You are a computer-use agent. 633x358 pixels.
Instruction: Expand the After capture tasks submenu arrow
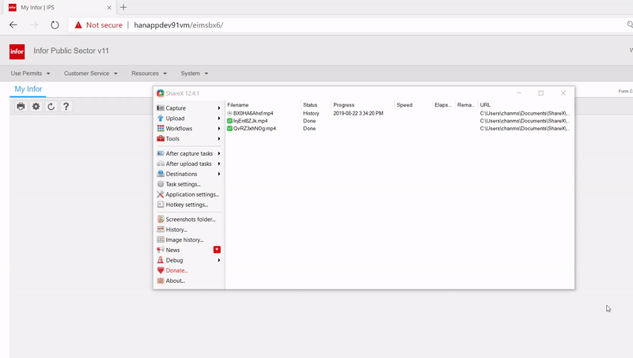pos(219,153)
